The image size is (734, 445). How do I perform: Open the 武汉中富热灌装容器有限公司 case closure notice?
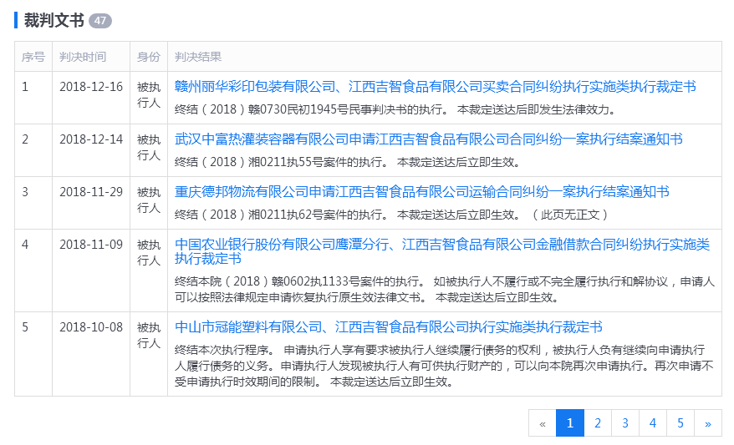[428, 139]
